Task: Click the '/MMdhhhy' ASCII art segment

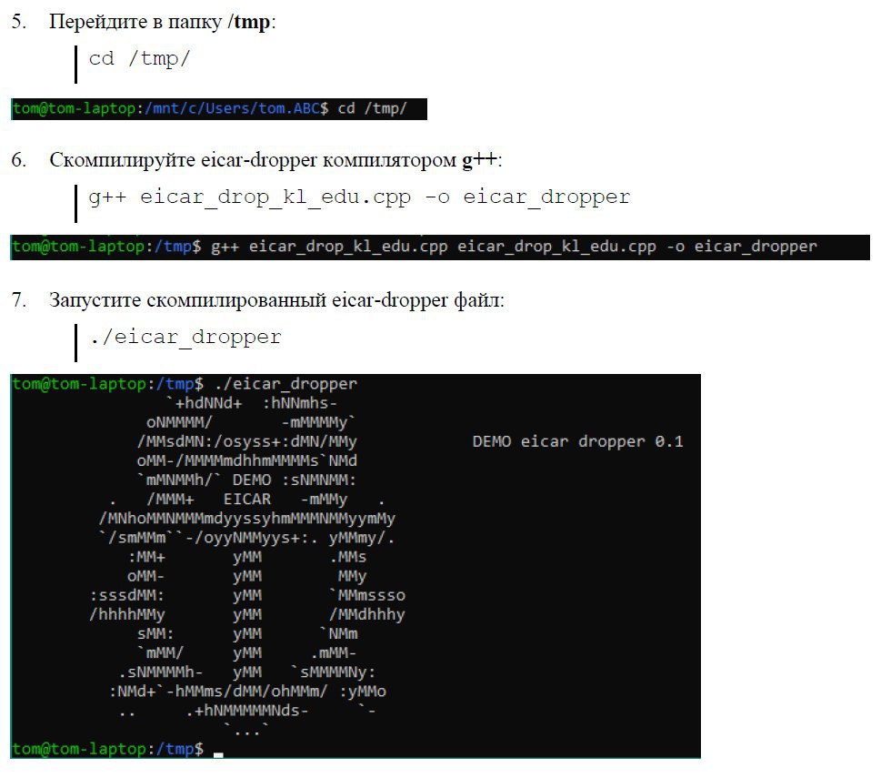Action: click(x=367, y=615)
